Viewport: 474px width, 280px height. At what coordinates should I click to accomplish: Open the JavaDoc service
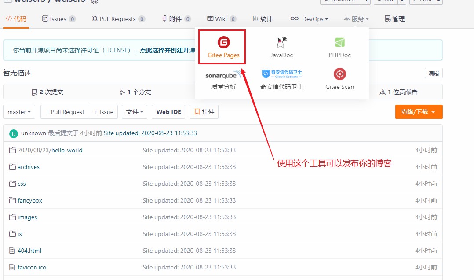coord(281,47)
